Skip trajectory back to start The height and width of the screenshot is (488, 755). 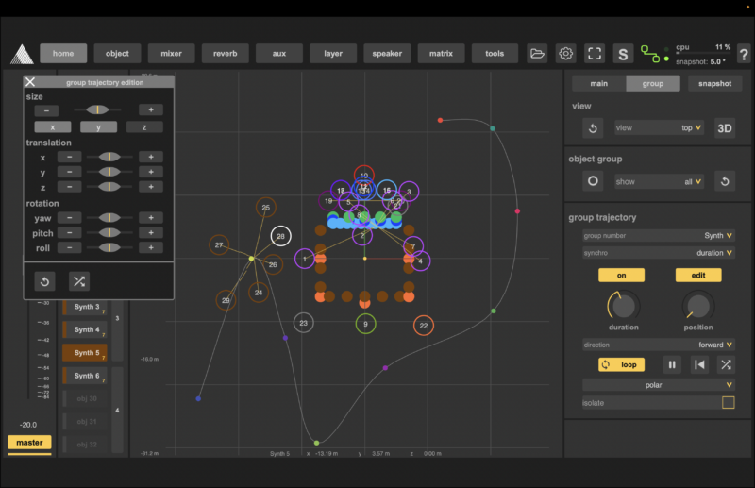(x=697, y=364)
